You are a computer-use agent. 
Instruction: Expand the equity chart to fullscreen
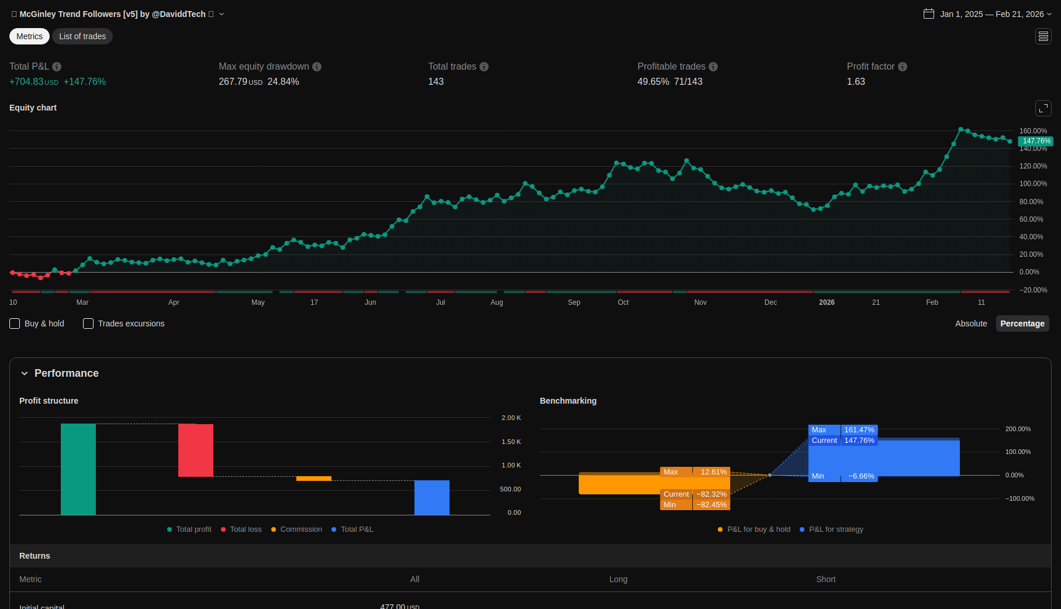pyautogui.click(x=1043, y=108)
